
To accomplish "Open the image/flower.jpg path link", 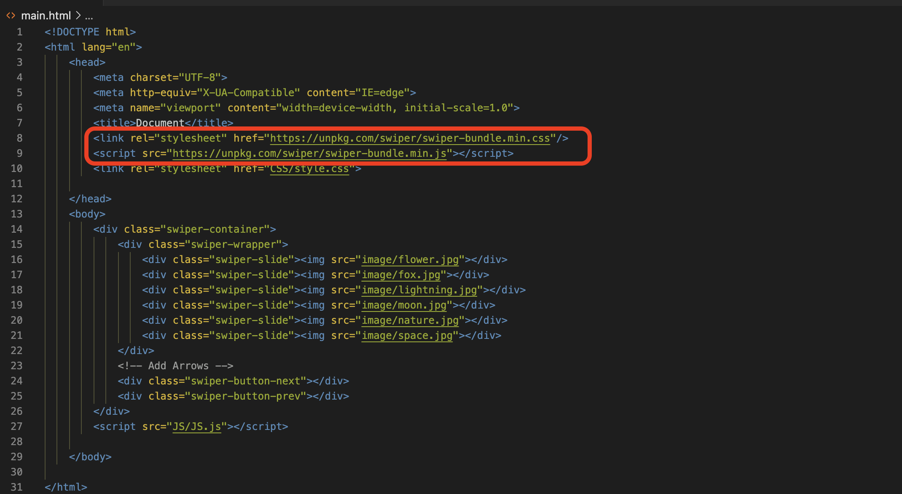I will tap(410, 260).
